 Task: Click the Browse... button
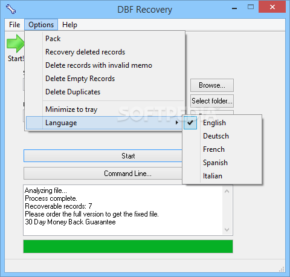tap(212, 85)
